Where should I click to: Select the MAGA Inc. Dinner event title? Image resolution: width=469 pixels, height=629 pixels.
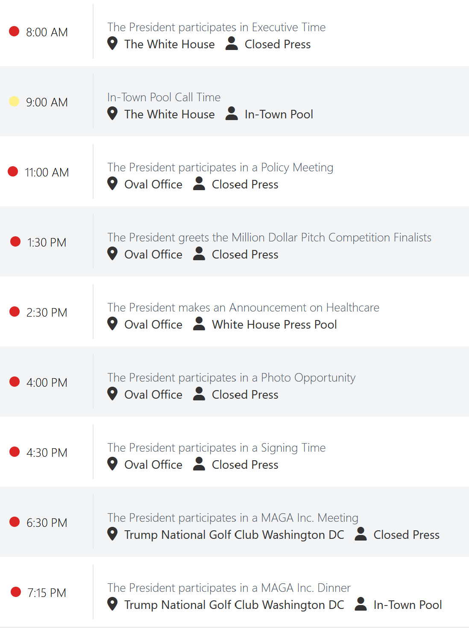point(229,588)
